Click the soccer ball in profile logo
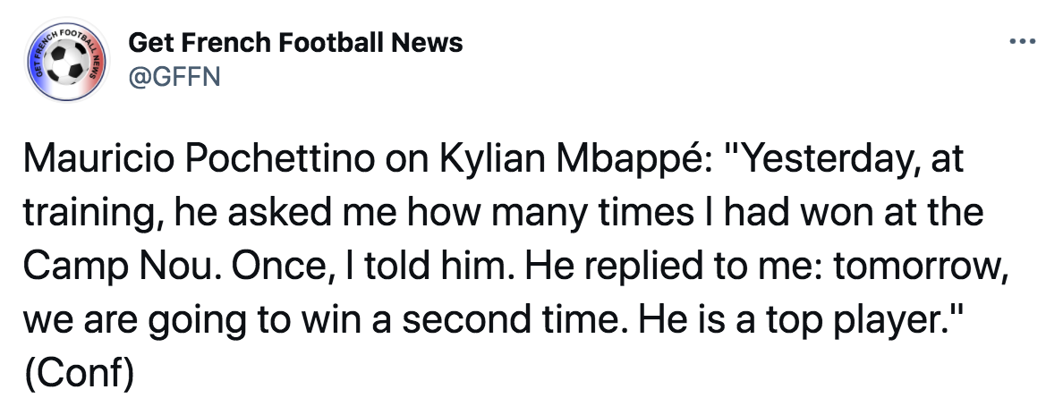The height and width of the screenshot is (415, 1063). coord(66,62)
